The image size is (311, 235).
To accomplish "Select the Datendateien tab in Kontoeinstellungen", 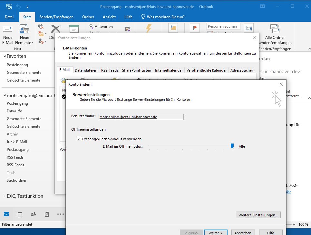I will [x=86, y=70].
